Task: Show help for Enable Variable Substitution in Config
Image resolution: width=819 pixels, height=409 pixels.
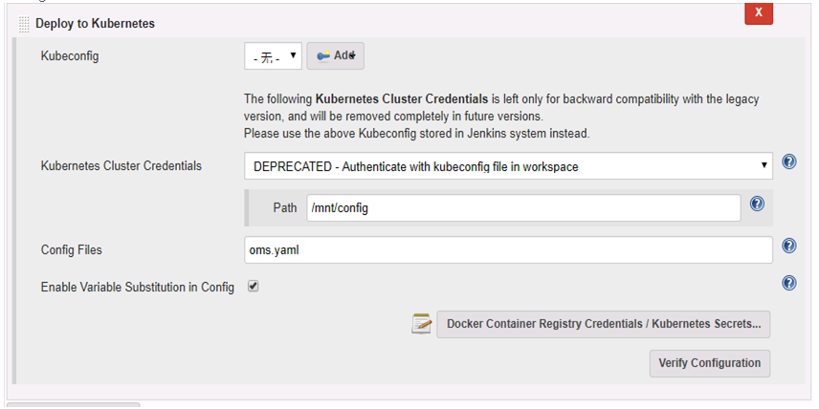Action: click(788, 283)
